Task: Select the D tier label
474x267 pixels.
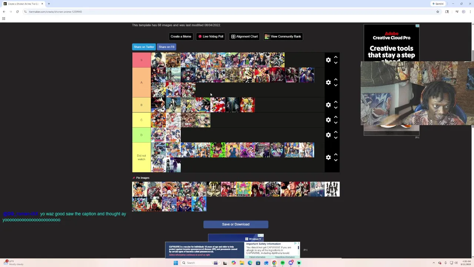Action: 141,135
